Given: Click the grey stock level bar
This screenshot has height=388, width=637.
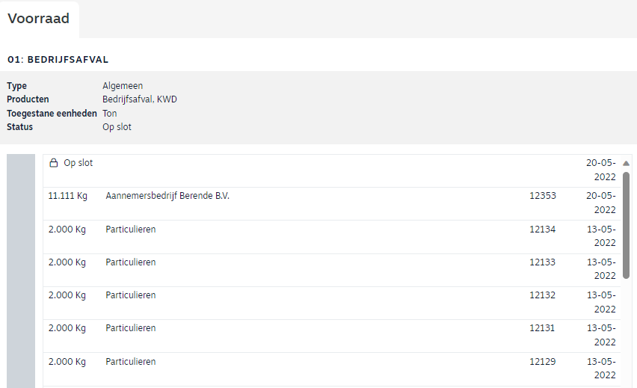Looking at the screenshot, I should coord(21,271).
